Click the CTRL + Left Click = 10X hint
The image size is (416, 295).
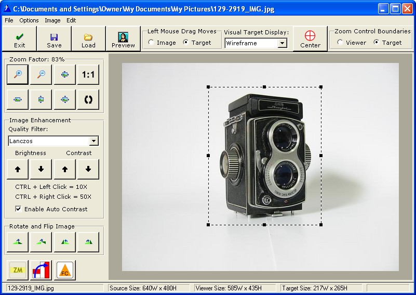(x=51, y=187)
